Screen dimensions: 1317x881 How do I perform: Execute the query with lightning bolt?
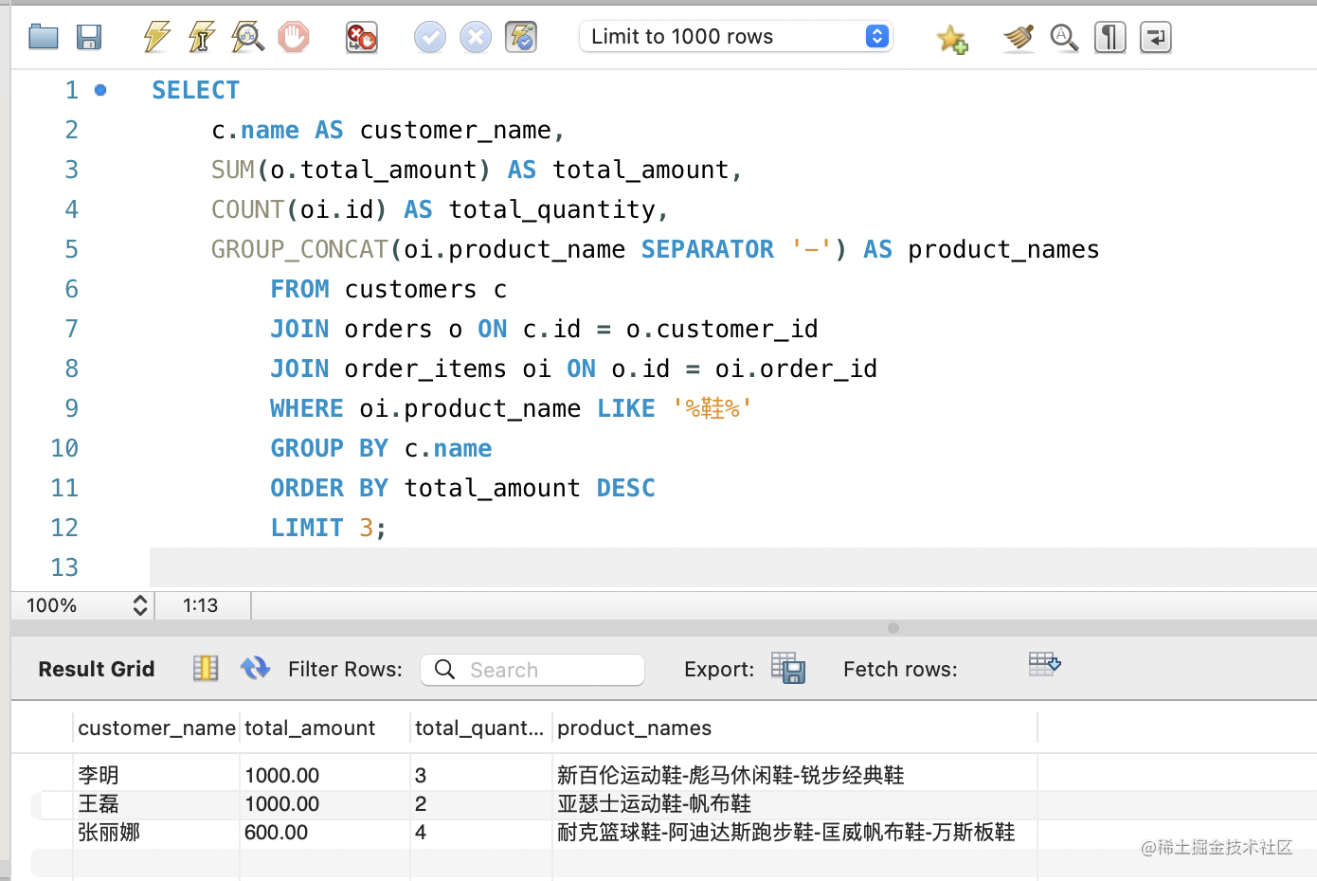coord(156,38)
